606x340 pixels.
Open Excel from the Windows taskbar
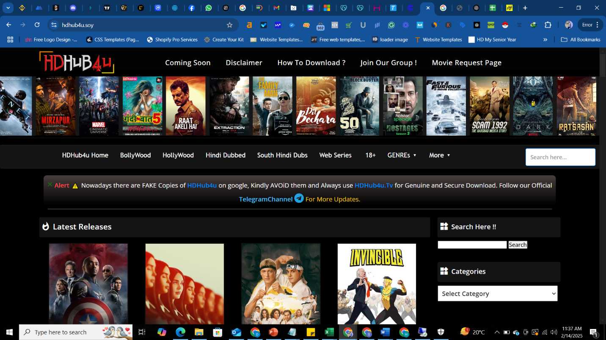[x=329, y=332]
